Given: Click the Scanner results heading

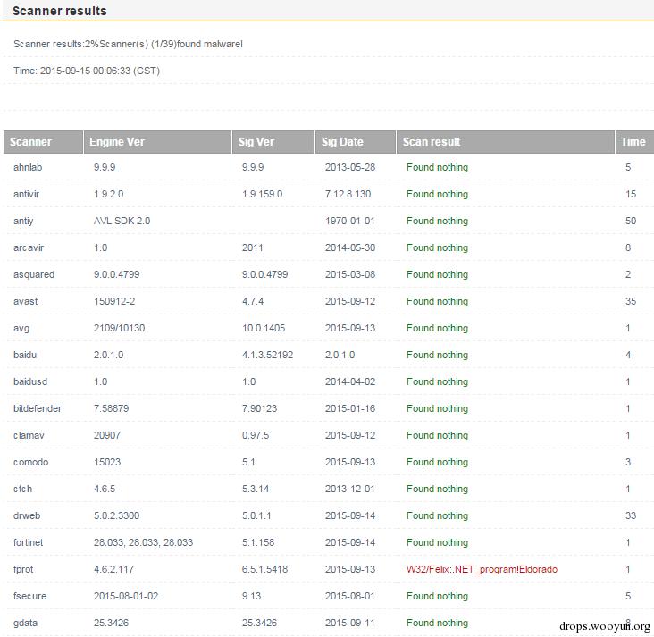Looking at the screenshot, I should (x=59, y=11).
